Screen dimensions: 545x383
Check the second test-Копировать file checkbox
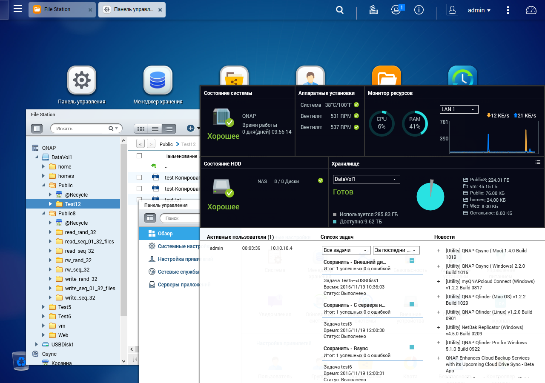(x=139, y=189)
